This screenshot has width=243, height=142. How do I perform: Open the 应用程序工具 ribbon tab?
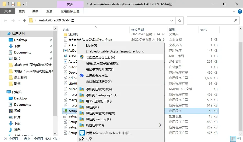[70, 11]
